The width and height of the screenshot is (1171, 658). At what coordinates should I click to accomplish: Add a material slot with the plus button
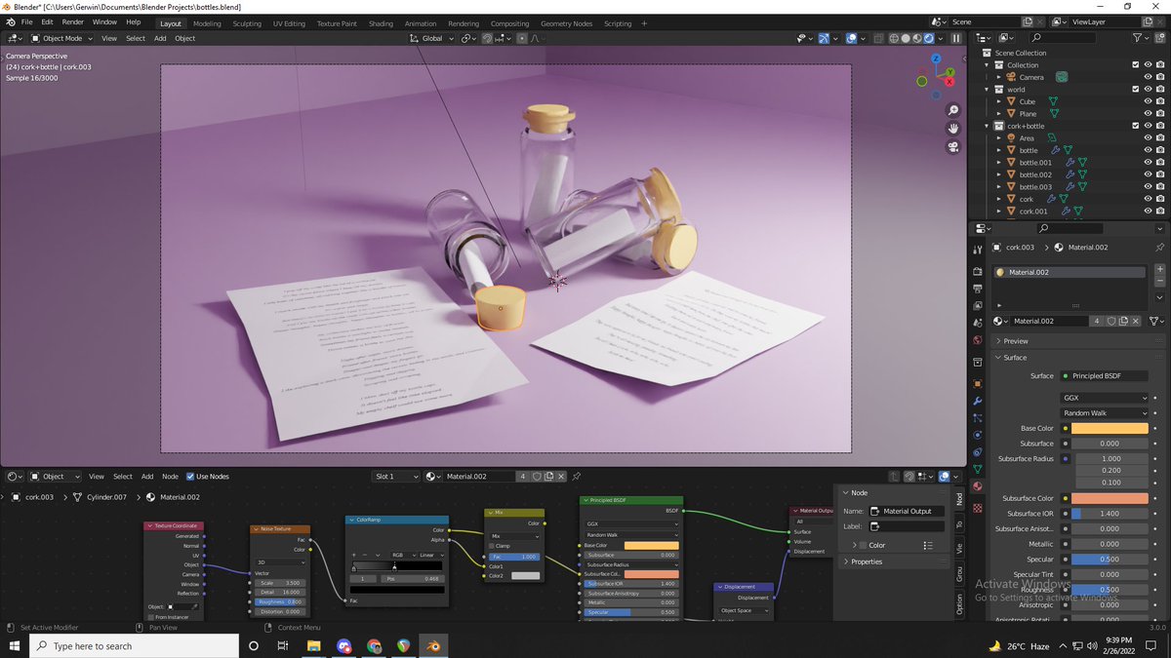tap(1159, 269)
